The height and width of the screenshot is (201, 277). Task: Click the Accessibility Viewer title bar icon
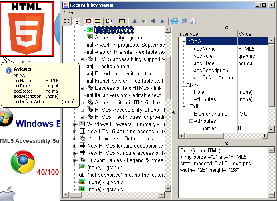pyautogui.click(x=66, y=5)
